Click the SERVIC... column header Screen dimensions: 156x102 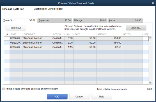[x=58, y=34]
